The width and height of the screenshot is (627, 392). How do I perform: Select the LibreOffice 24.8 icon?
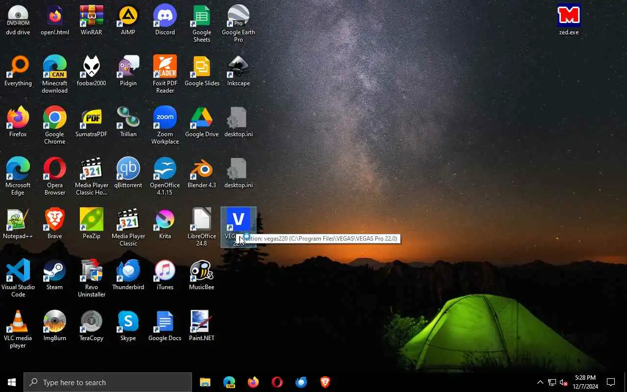[x=202, y=227]
